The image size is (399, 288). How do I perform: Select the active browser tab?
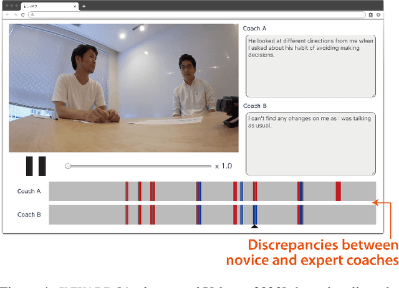pyautogui.click(x=50, y=6)
